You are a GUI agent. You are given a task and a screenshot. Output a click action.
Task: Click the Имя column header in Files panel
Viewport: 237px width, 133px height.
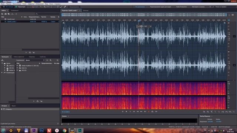tap(3, 17)
